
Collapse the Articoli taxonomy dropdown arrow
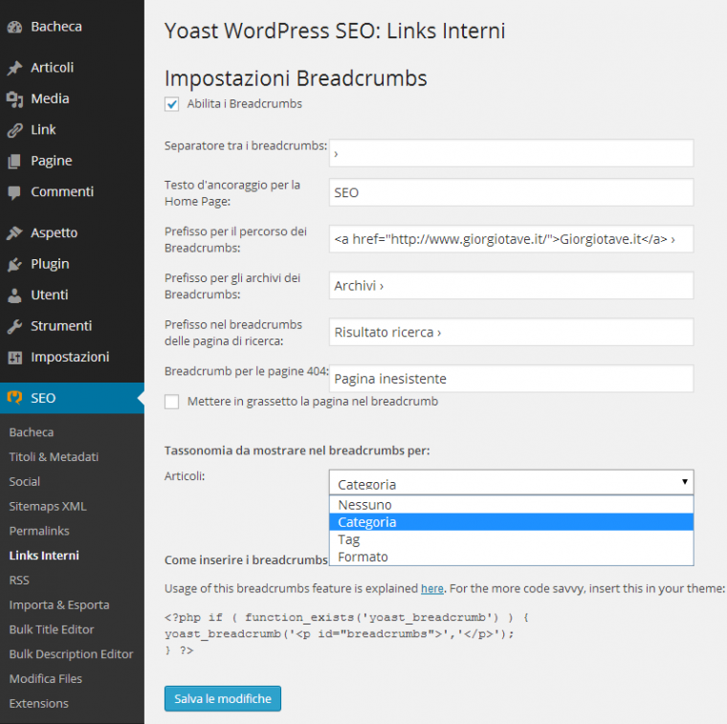(x=684, y=482)
